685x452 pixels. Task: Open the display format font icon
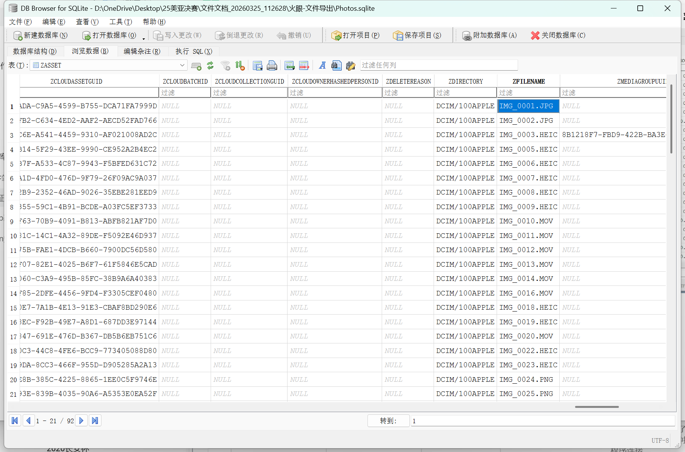[x=322, y=66]
